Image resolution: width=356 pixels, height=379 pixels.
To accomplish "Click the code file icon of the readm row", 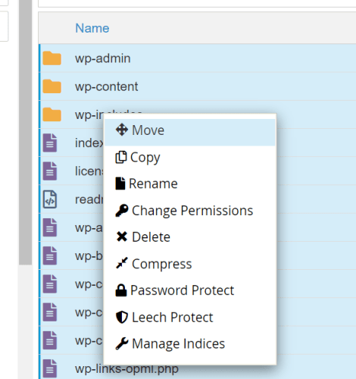I will (50, 199).
